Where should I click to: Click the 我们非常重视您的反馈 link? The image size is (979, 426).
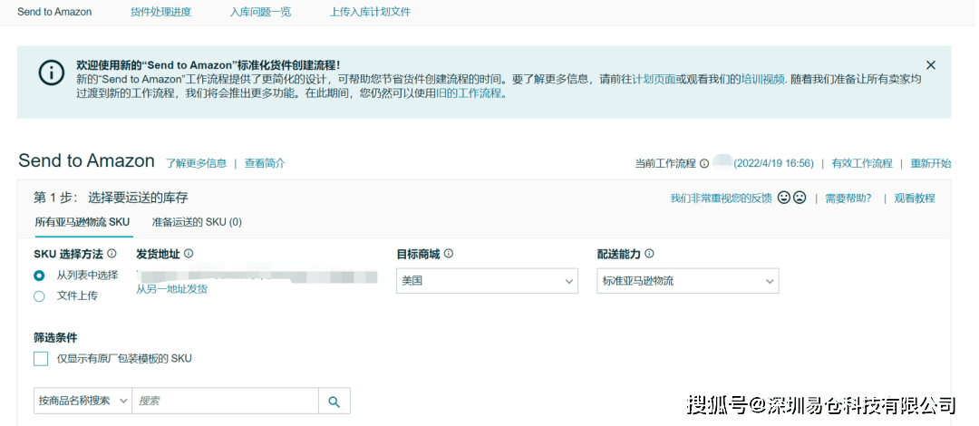pyautogui.click(x=722, y=198)
